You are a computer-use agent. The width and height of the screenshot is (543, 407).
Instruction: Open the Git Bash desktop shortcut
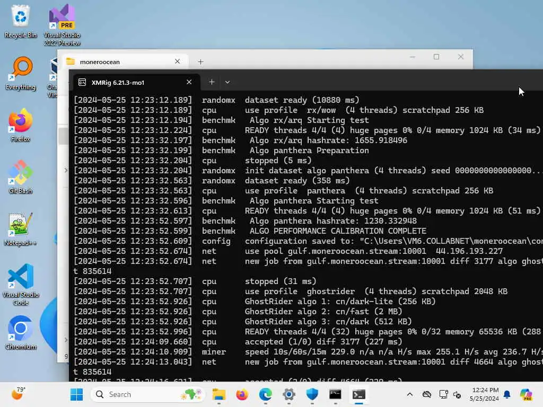click(x=21, y=177)
